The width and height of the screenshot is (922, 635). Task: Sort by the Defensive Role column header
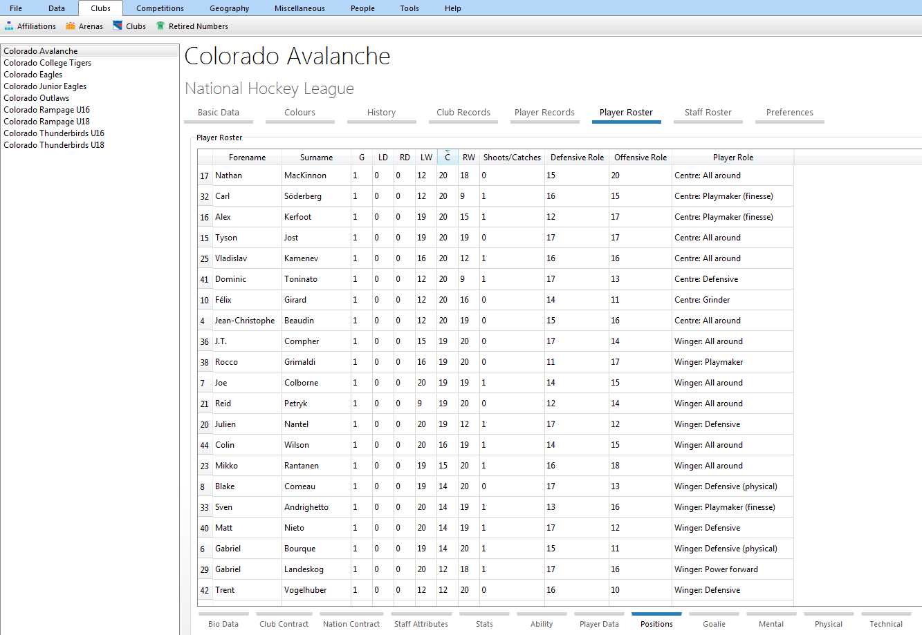click(x=578, y=158)
